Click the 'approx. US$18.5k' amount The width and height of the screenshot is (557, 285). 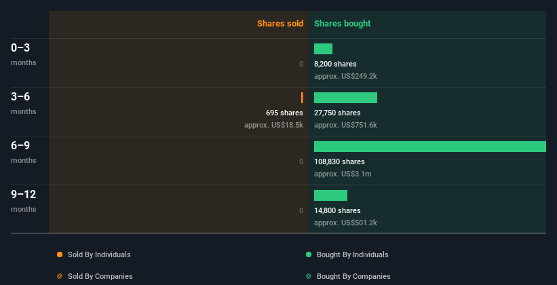(x=274, y=125)
